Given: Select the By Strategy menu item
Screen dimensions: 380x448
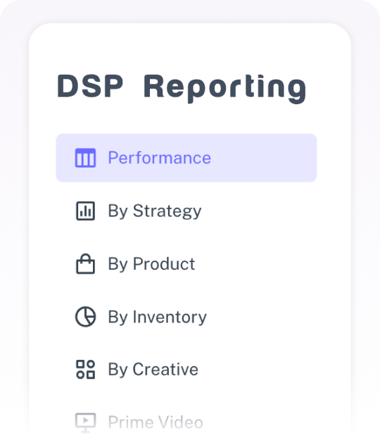Looking at the screenshot, I should tap(186, 211).
